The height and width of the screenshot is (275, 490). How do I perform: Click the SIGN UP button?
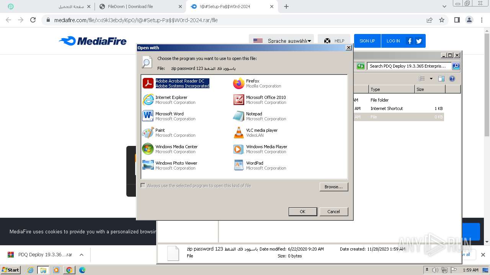click(367, 41)
